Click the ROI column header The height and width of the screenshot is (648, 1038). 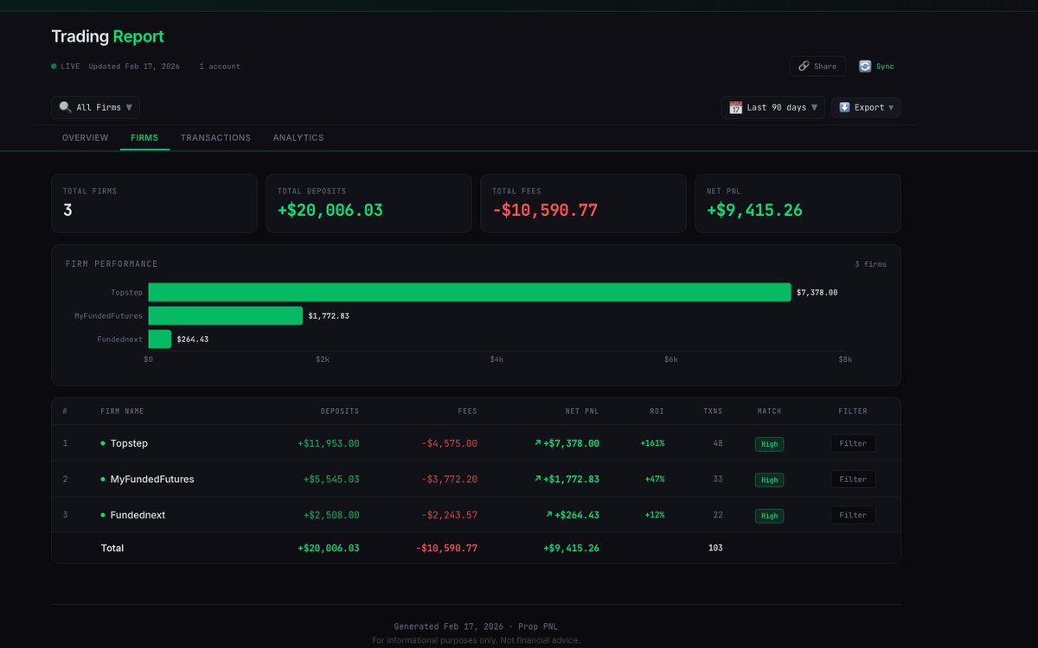pyautogui.click(x=657, y=411)
